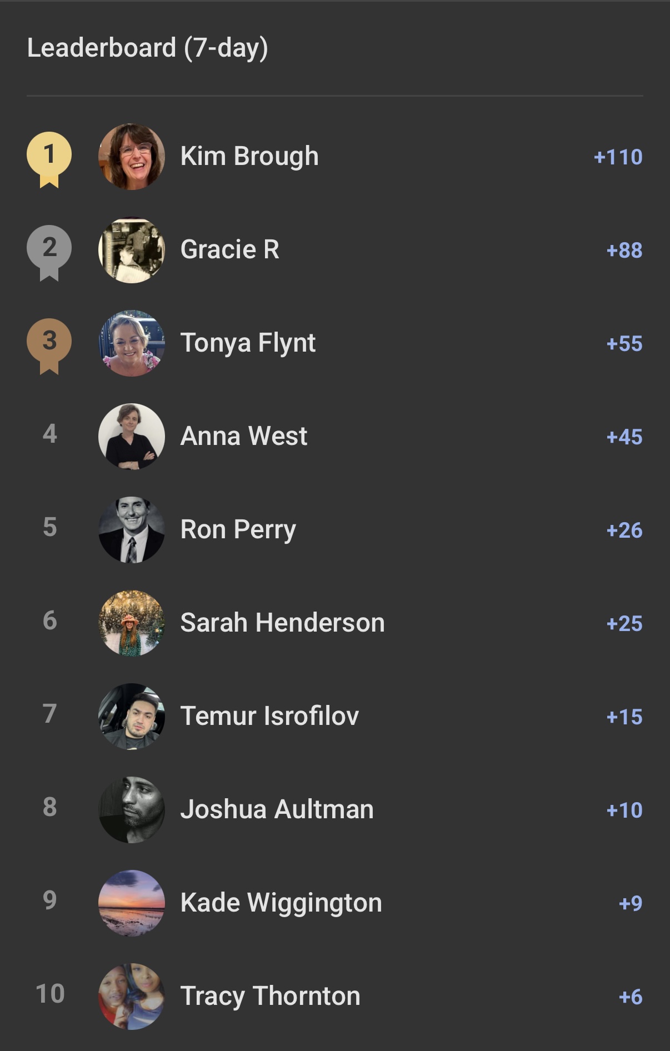Click rank number 9 beside Kade Wiggington

click(x=49, y=903)
